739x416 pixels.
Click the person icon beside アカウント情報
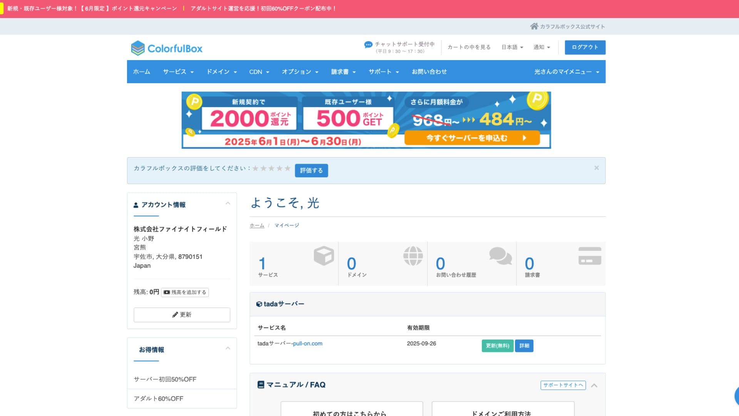pyautogui.click(x=136, y=205)
